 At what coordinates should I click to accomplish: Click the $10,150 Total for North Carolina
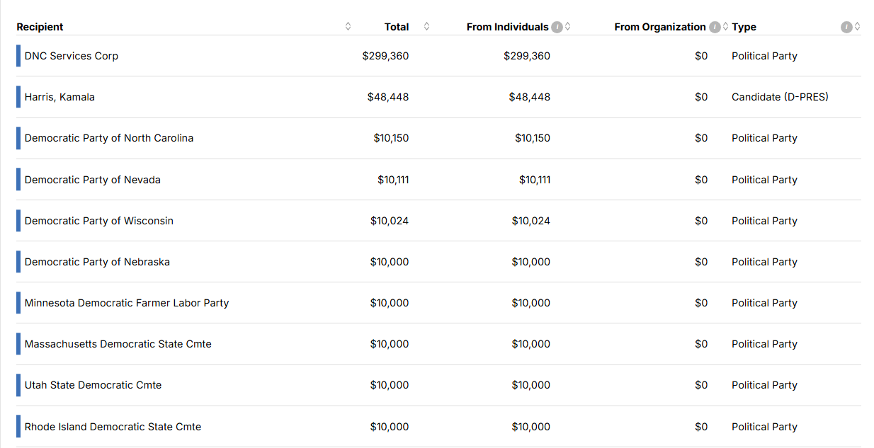[391, 138]
